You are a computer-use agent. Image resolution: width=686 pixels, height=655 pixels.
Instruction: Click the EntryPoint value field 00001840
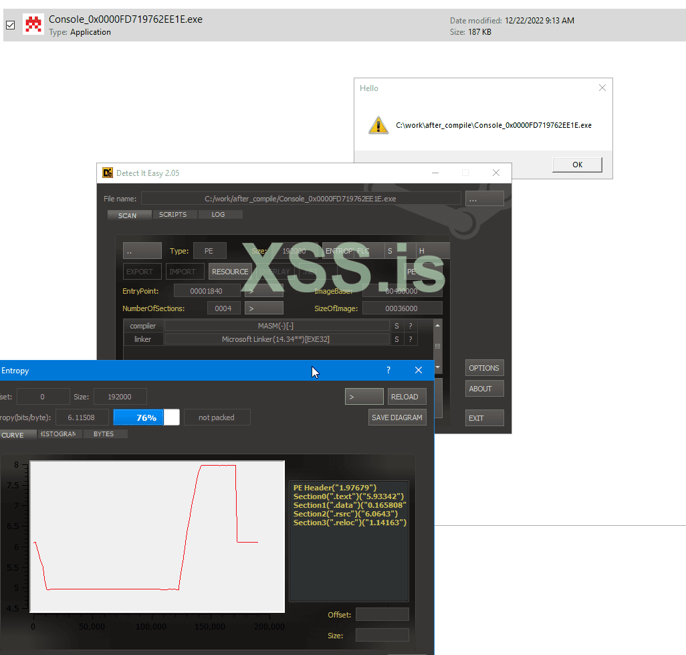[x=207, y=291]
